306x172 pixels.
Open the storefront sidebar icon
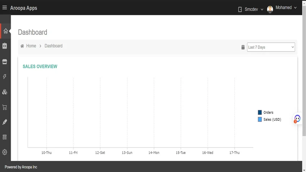5,62
